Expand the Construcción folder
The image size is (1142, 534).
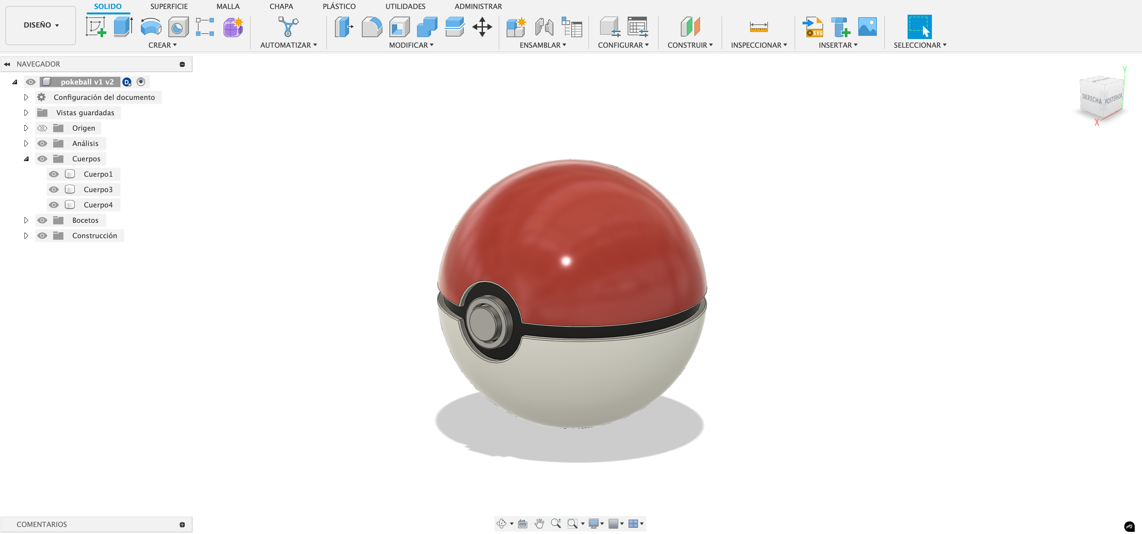coord(26,236)
